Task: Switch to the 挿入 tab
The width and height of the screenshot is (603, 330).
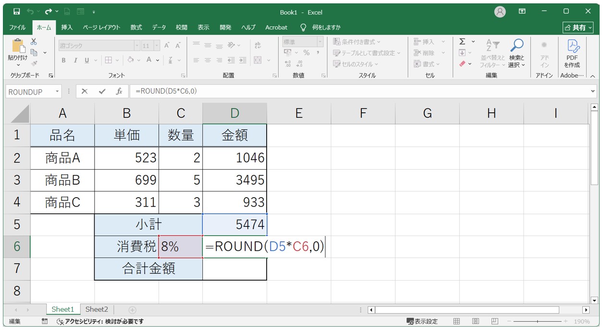Action: point(67,27)
